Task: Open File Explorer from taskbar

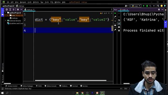Action: point(77,93)
